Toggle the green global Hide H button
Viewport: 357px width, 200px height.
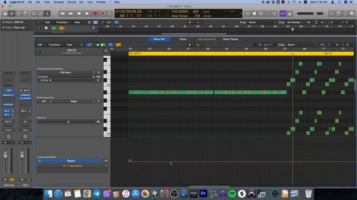[54, 28]
